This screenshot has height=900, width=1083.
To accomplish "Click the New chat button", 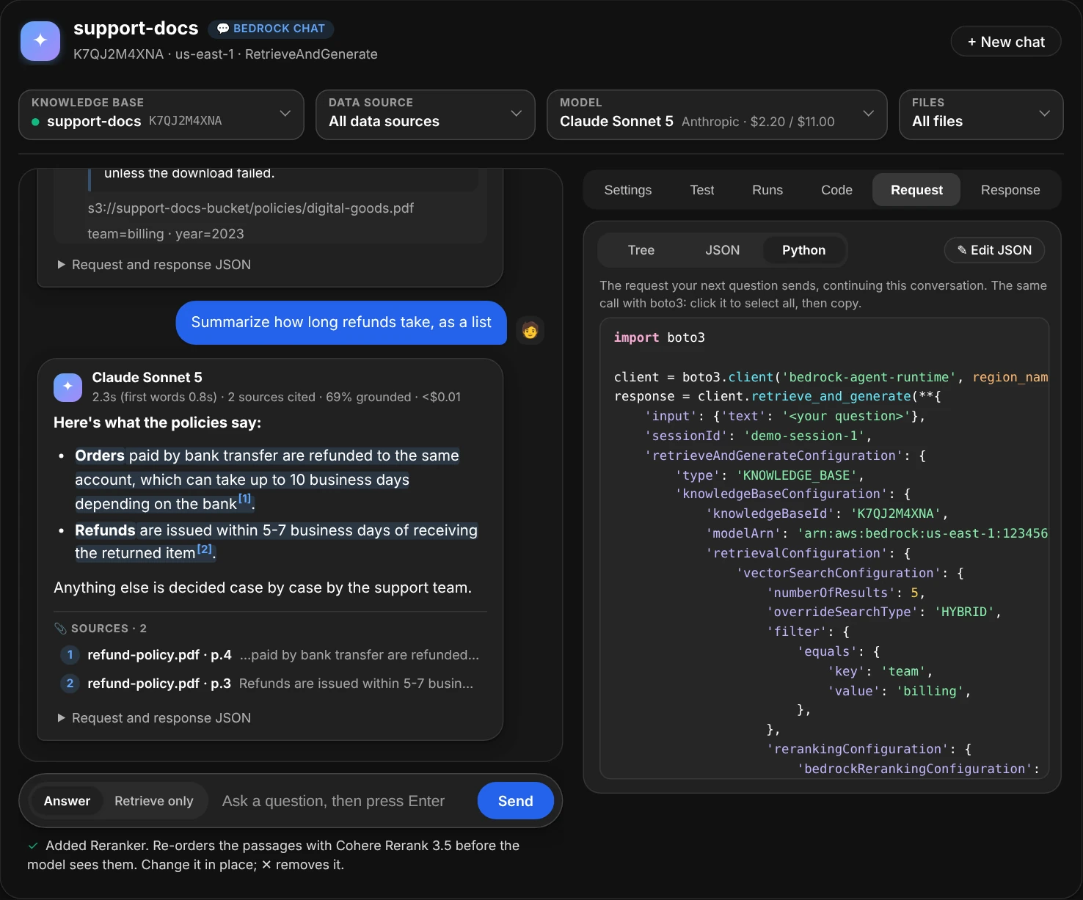I will pyautogui.click(x=1006, y=42).
